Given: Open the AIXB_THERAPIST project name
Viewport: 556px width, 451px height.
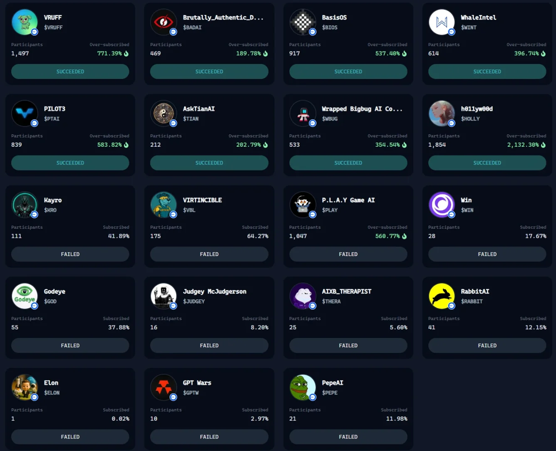Looking at the screenshot, I should 346,291.
